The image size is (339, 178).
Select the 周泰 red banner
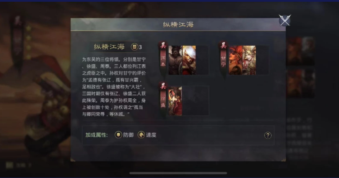point(163,58)
